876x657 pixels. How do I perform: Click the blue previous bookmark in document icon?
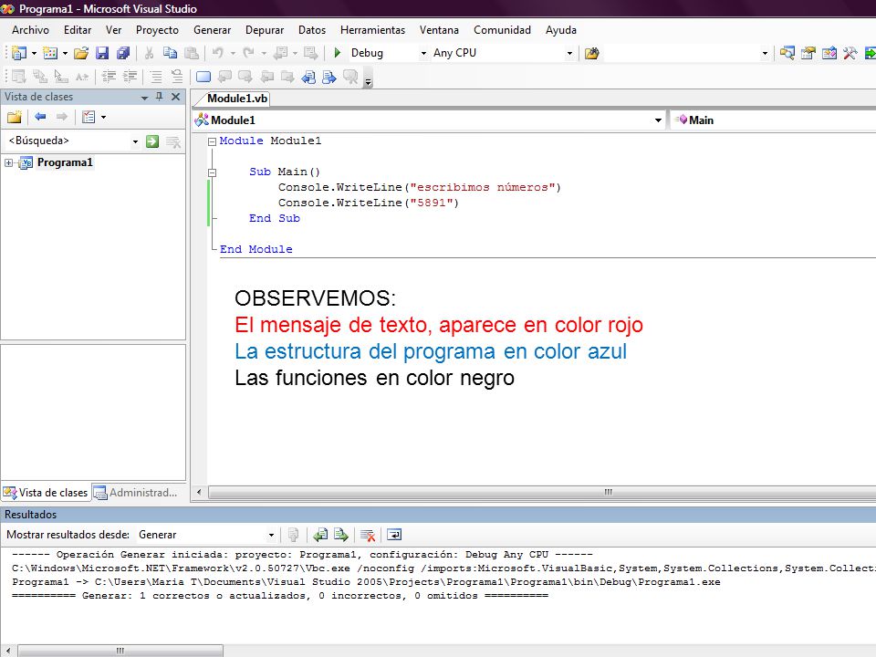pos(308,77)
